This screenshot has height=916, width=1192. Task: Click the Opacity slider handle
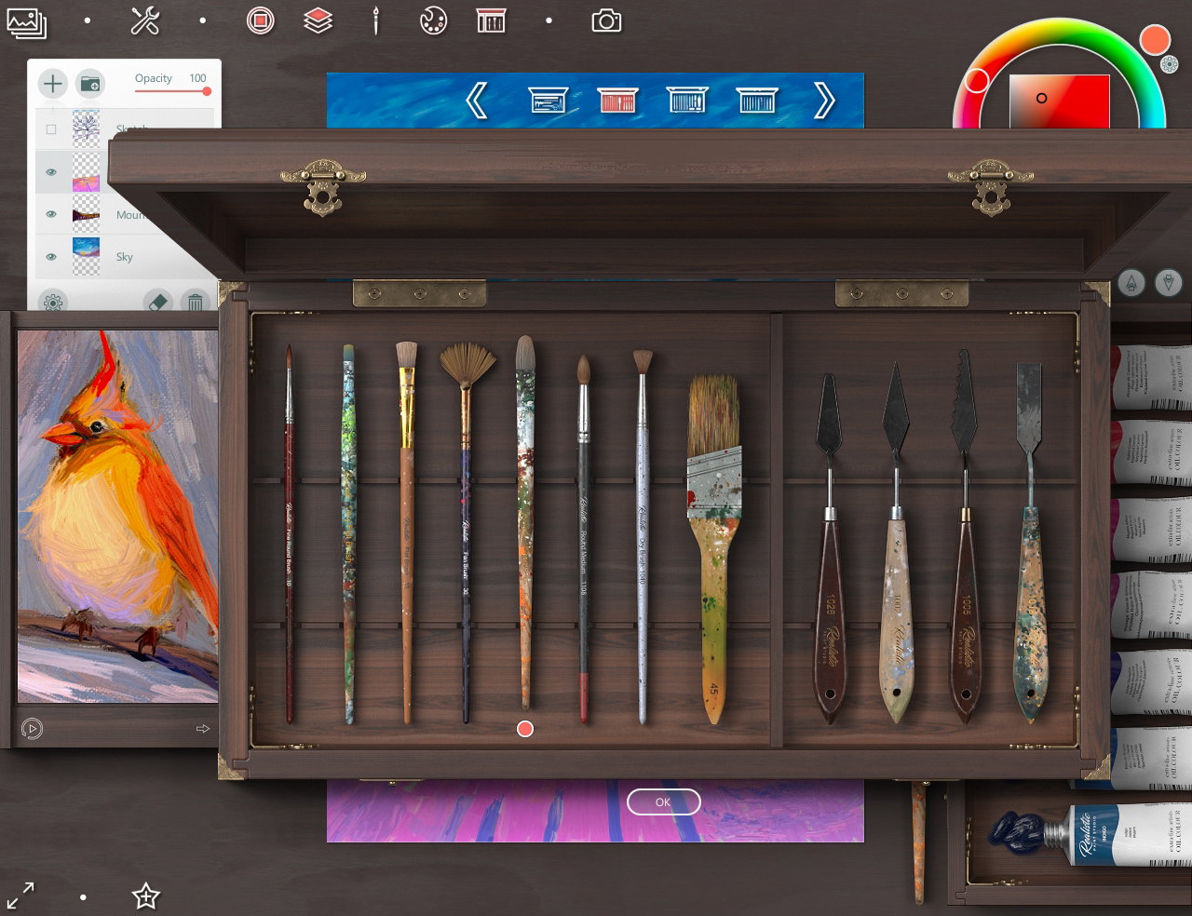pos(207,91)
